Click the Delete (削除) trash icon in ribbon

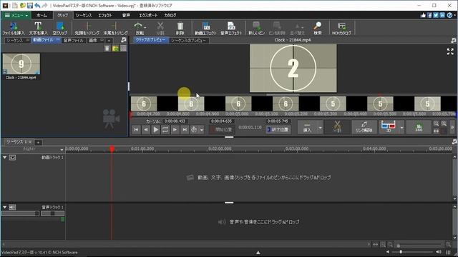tap(180, 29)
